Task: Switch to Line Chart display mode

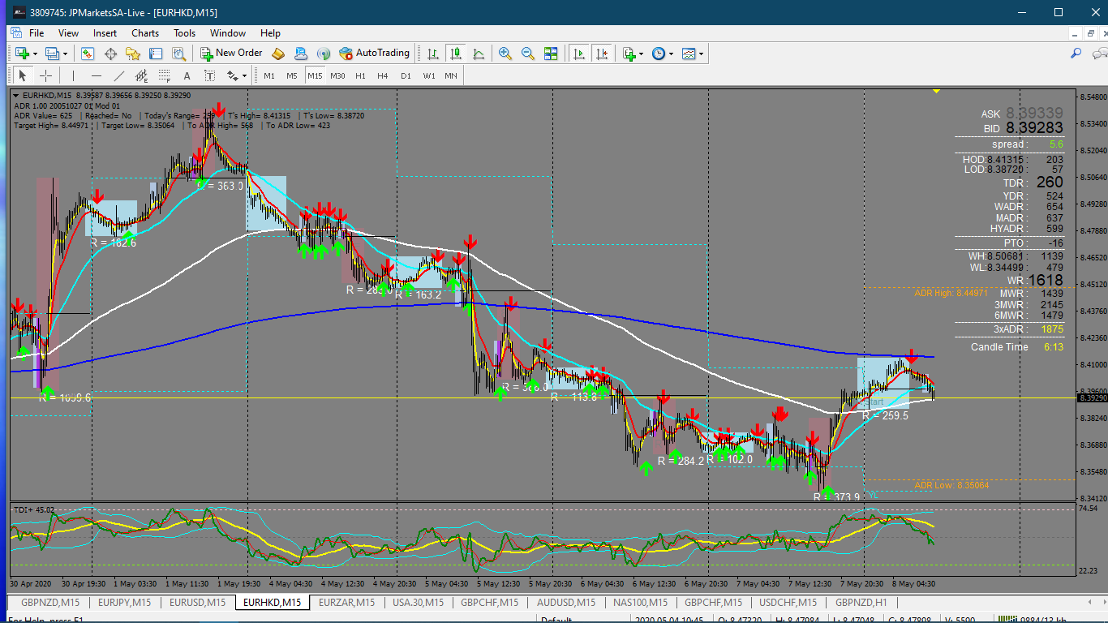Action: (479, 54)
